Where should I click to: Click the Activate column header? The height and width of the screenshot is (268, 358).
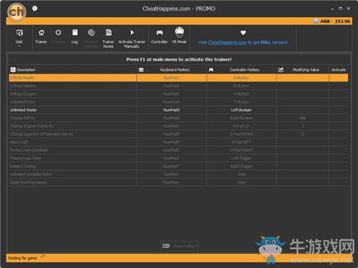(339, 70)
